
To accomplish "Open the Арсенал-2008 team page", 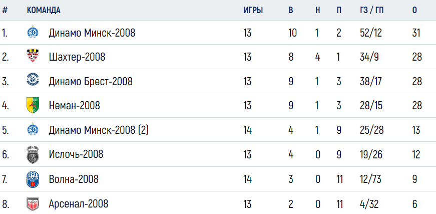I will tap(79, 203).
